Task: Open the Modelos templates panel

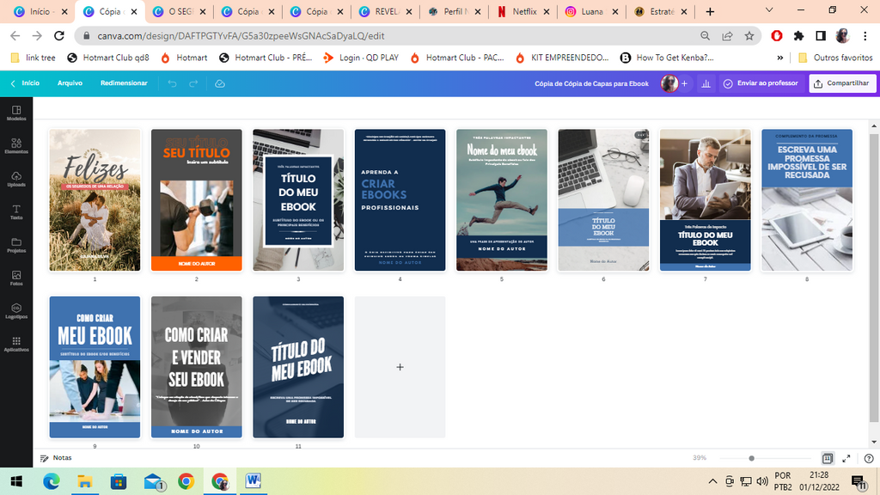Action: click(x=15, y=113)
